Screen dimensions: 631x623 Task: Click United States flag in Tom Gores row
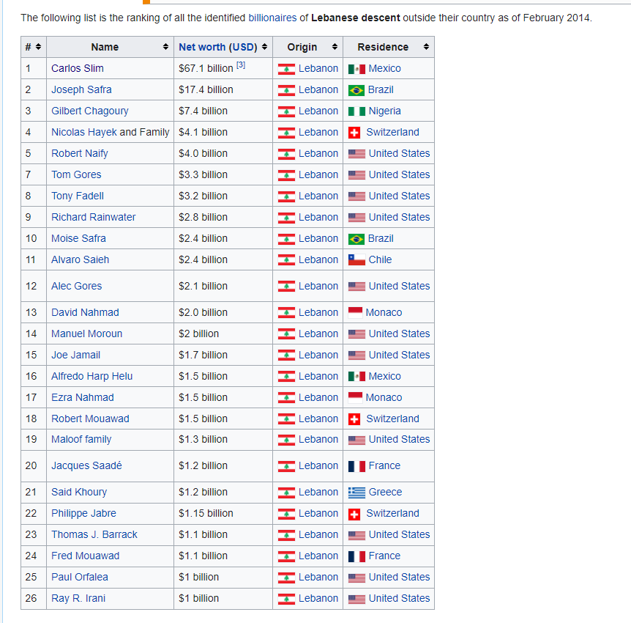pyautogui.click(x=356, y=175)
